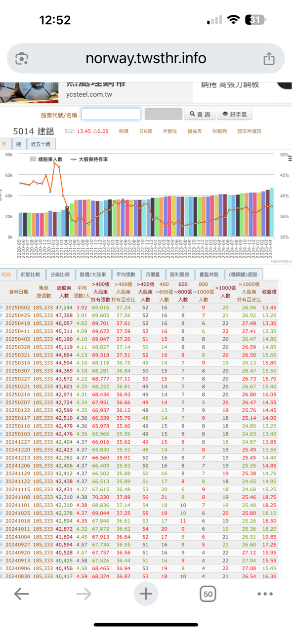Toggle the 大股東持有率 legend series
Viewport: 292px width, 632px height.
tap(89, 159)
